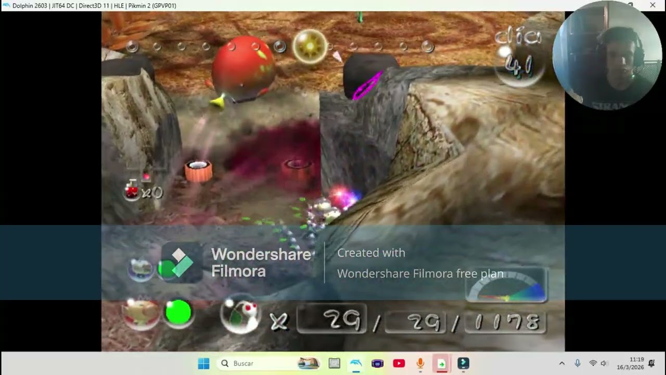Open the highlighted green arrow taskbar app
Image resolution: width=666 pixels, height=375 pixels.
442,363
